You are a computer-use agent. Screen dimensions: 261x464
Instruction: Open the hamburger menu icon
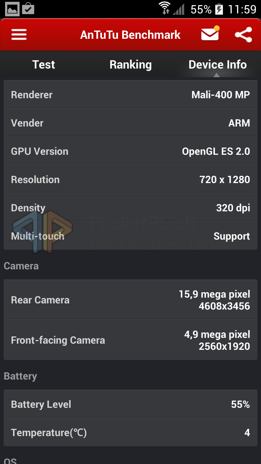tap(19, 35)
